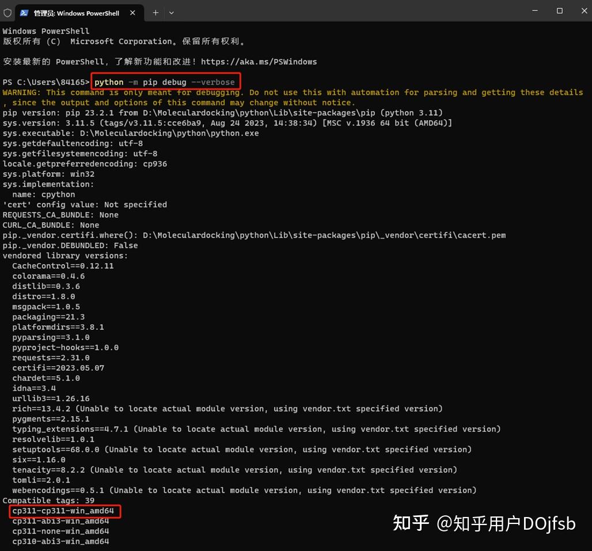Click the maximize icon on the window
Image resolution: width=592 pixels, height=551 pixels.
[x=559, y=11]
